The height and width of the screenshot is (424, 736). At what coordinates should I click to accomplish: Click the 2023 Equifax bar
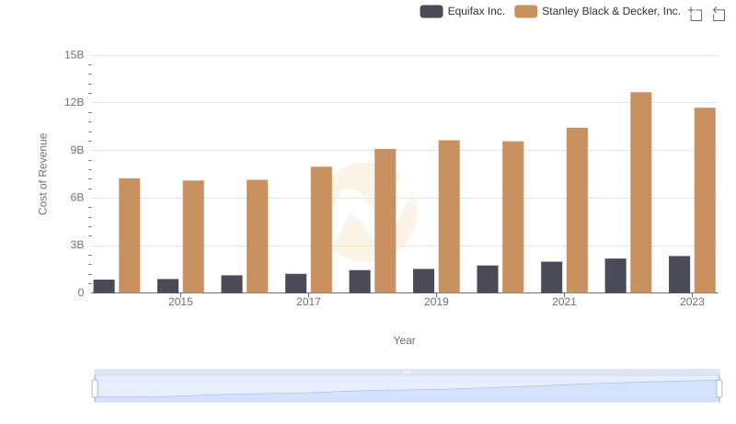pyautogui.click(x=679, y=274)
